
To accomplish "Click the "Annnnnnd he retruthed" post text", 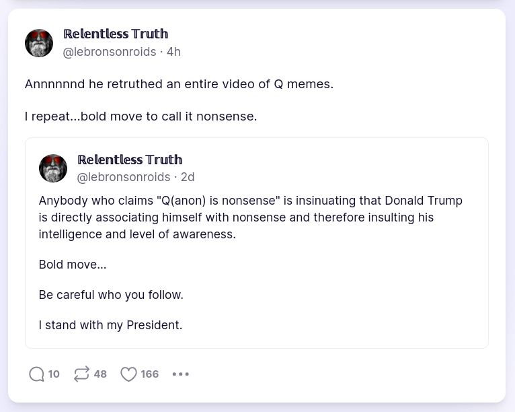I will (x=179, y=84).
